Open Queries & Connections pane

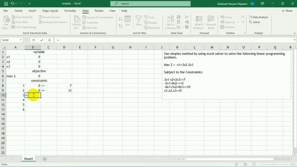tap(98, 17)
